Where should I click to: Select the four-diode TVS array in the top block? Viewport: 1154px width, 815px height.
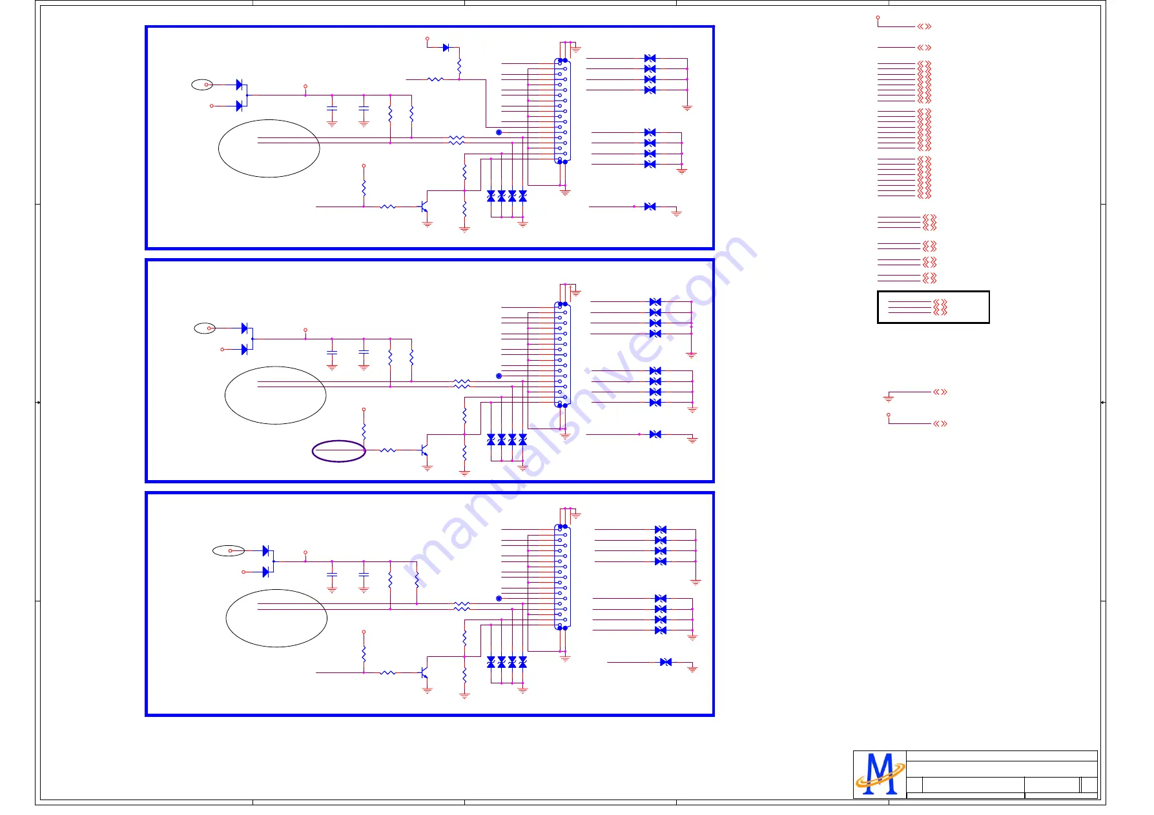(507, 196)
